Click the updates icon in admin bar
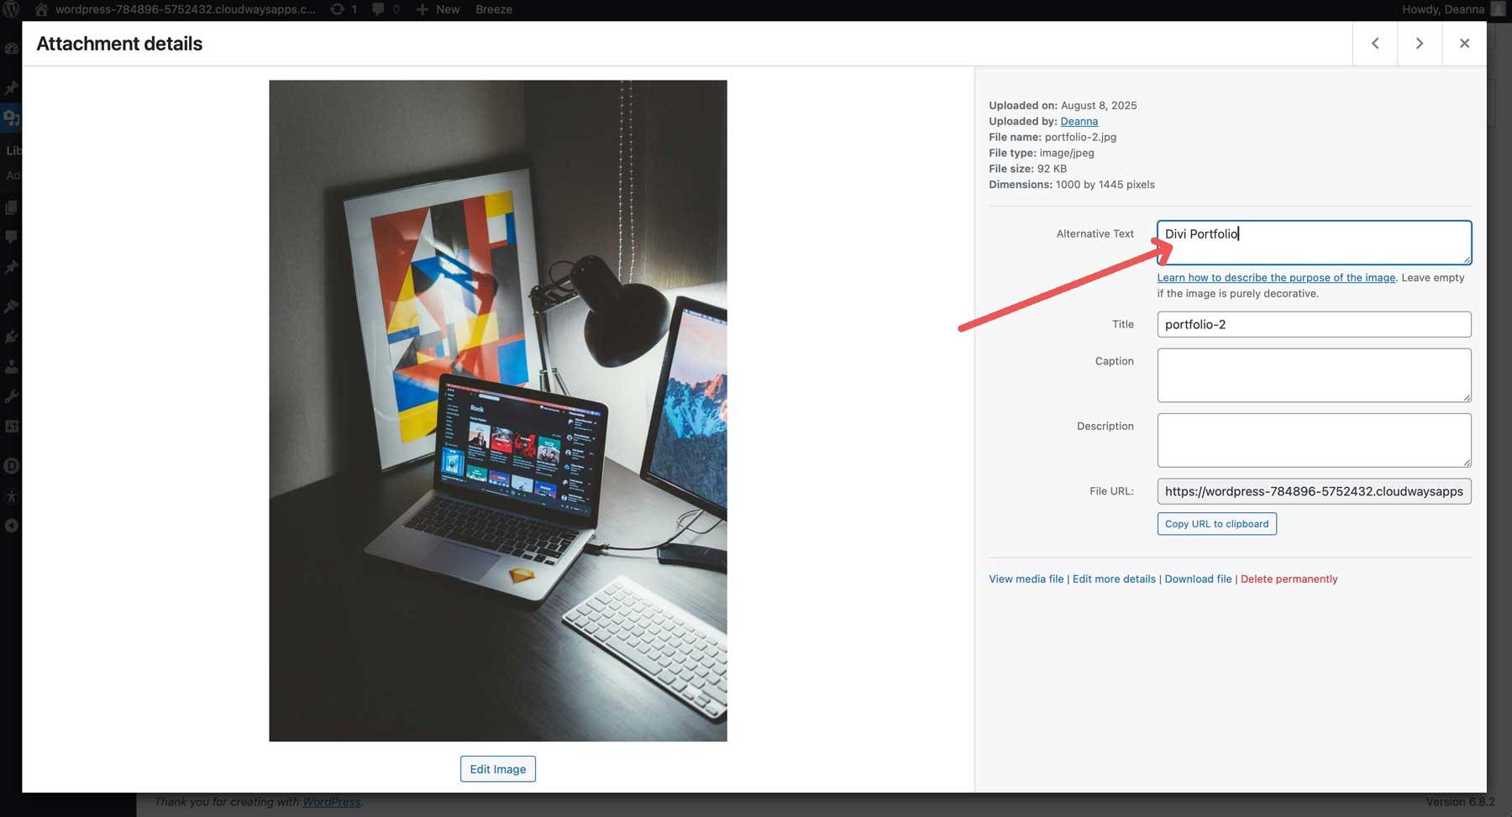This screenshot has height=817, width=1512. [x=338, y=9]
